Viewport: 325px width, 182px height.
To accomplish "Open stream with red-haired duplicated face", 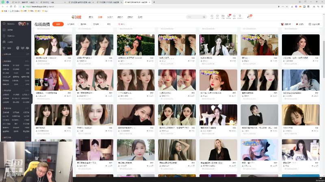I will (177, 80).
